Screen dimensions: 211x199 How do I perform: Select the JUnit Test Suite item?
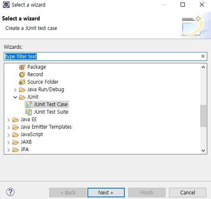coord(51,112)
